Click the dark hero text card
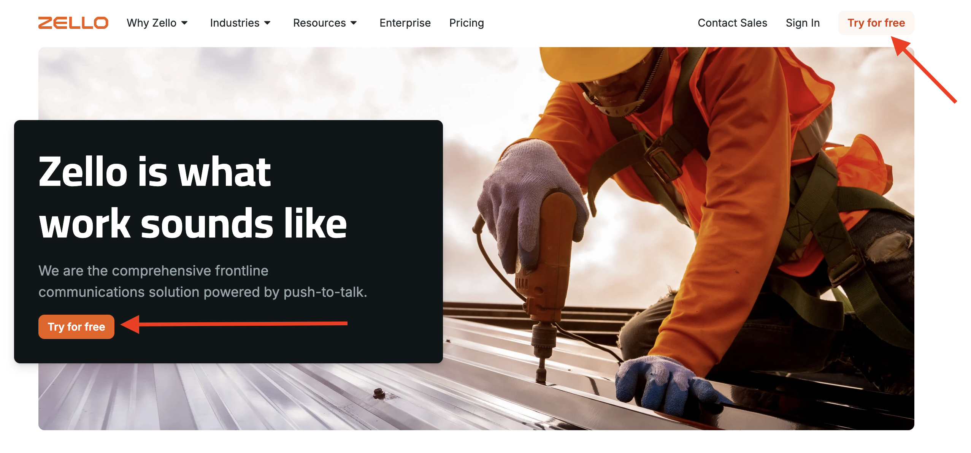The height and width of the screenshot is (453, 971). click(228, 242)
